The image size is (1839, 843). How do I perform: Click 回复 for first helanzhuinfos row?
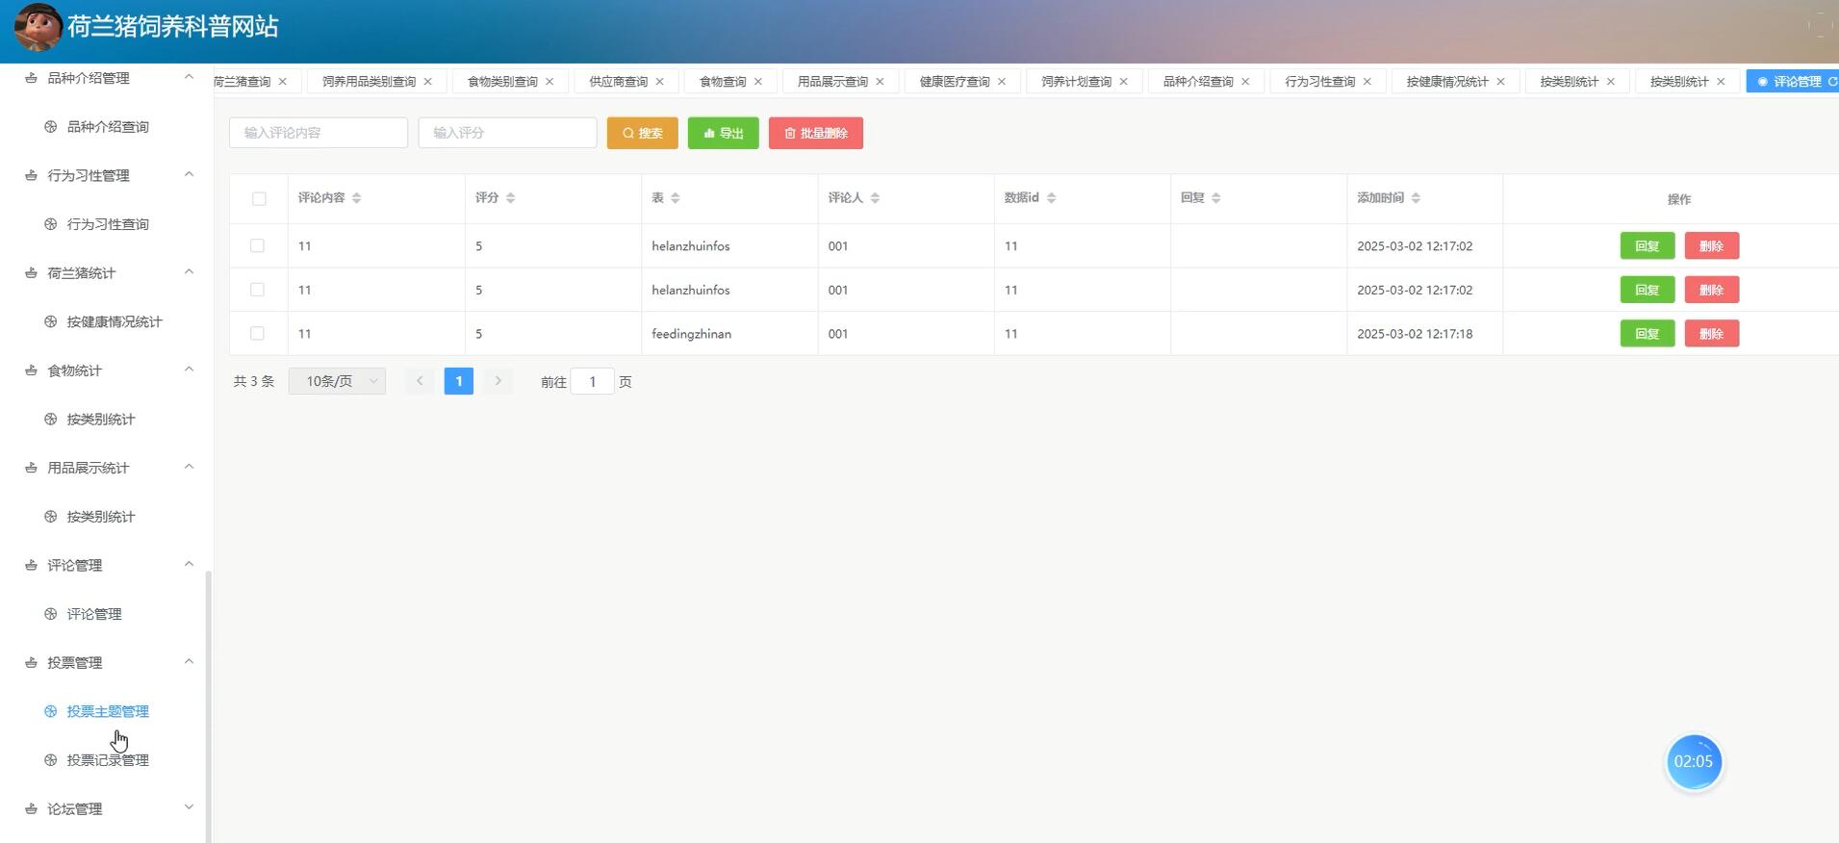(1647, 246)
